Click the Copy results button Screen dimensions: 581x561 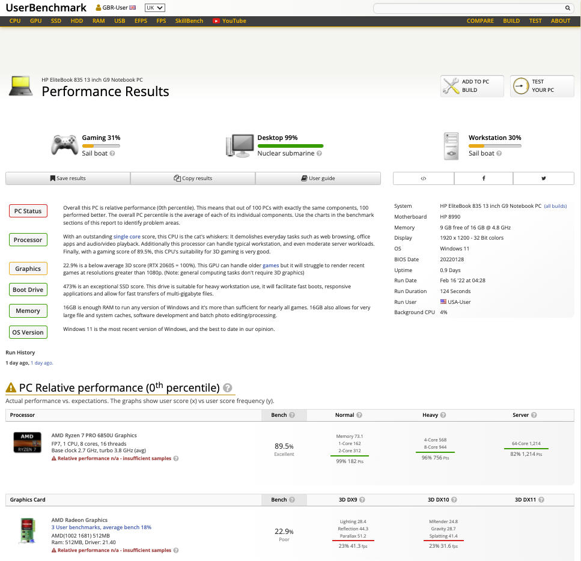[193, 178]
